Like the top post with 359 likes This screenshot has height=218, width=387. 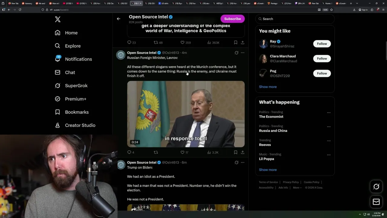click(185, 43)
